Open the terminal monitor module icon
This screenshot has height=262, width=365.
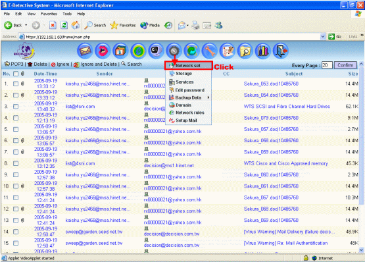pos(156,51)
